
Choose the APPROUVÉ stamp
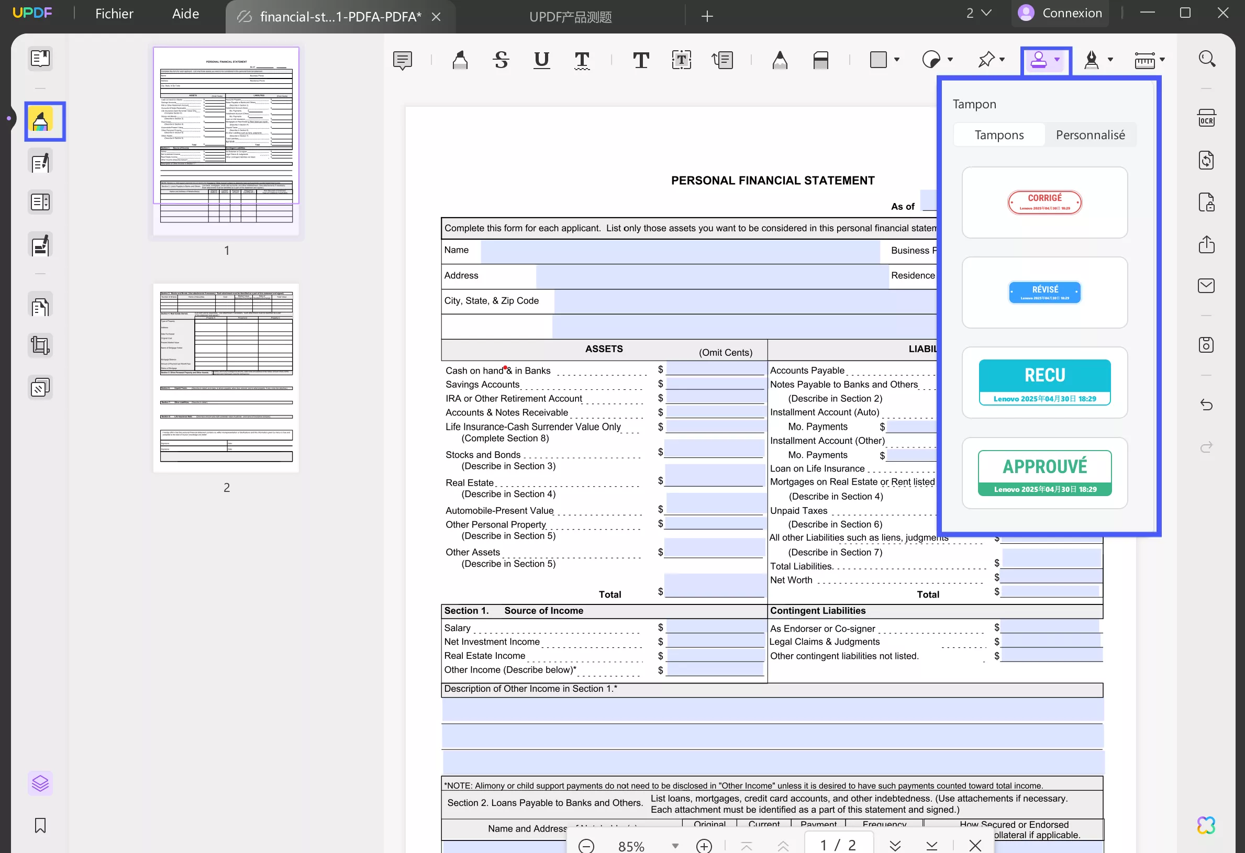tap(1044, 473)
